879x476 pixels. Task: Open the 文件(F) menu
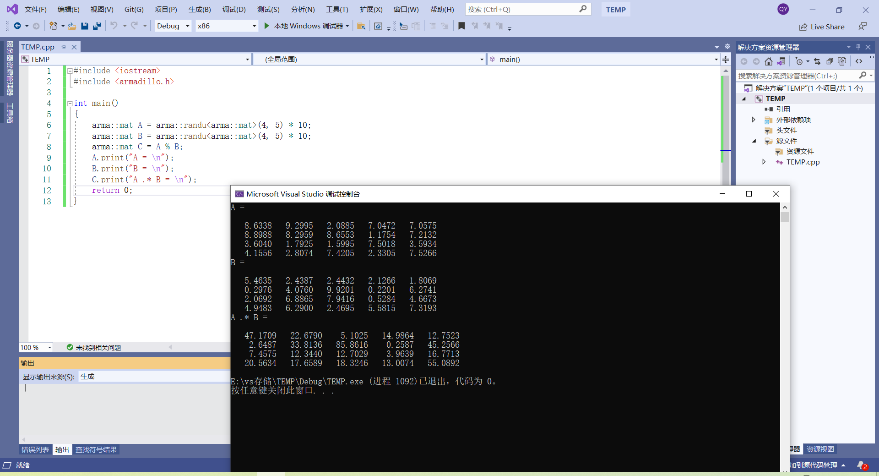36,9
